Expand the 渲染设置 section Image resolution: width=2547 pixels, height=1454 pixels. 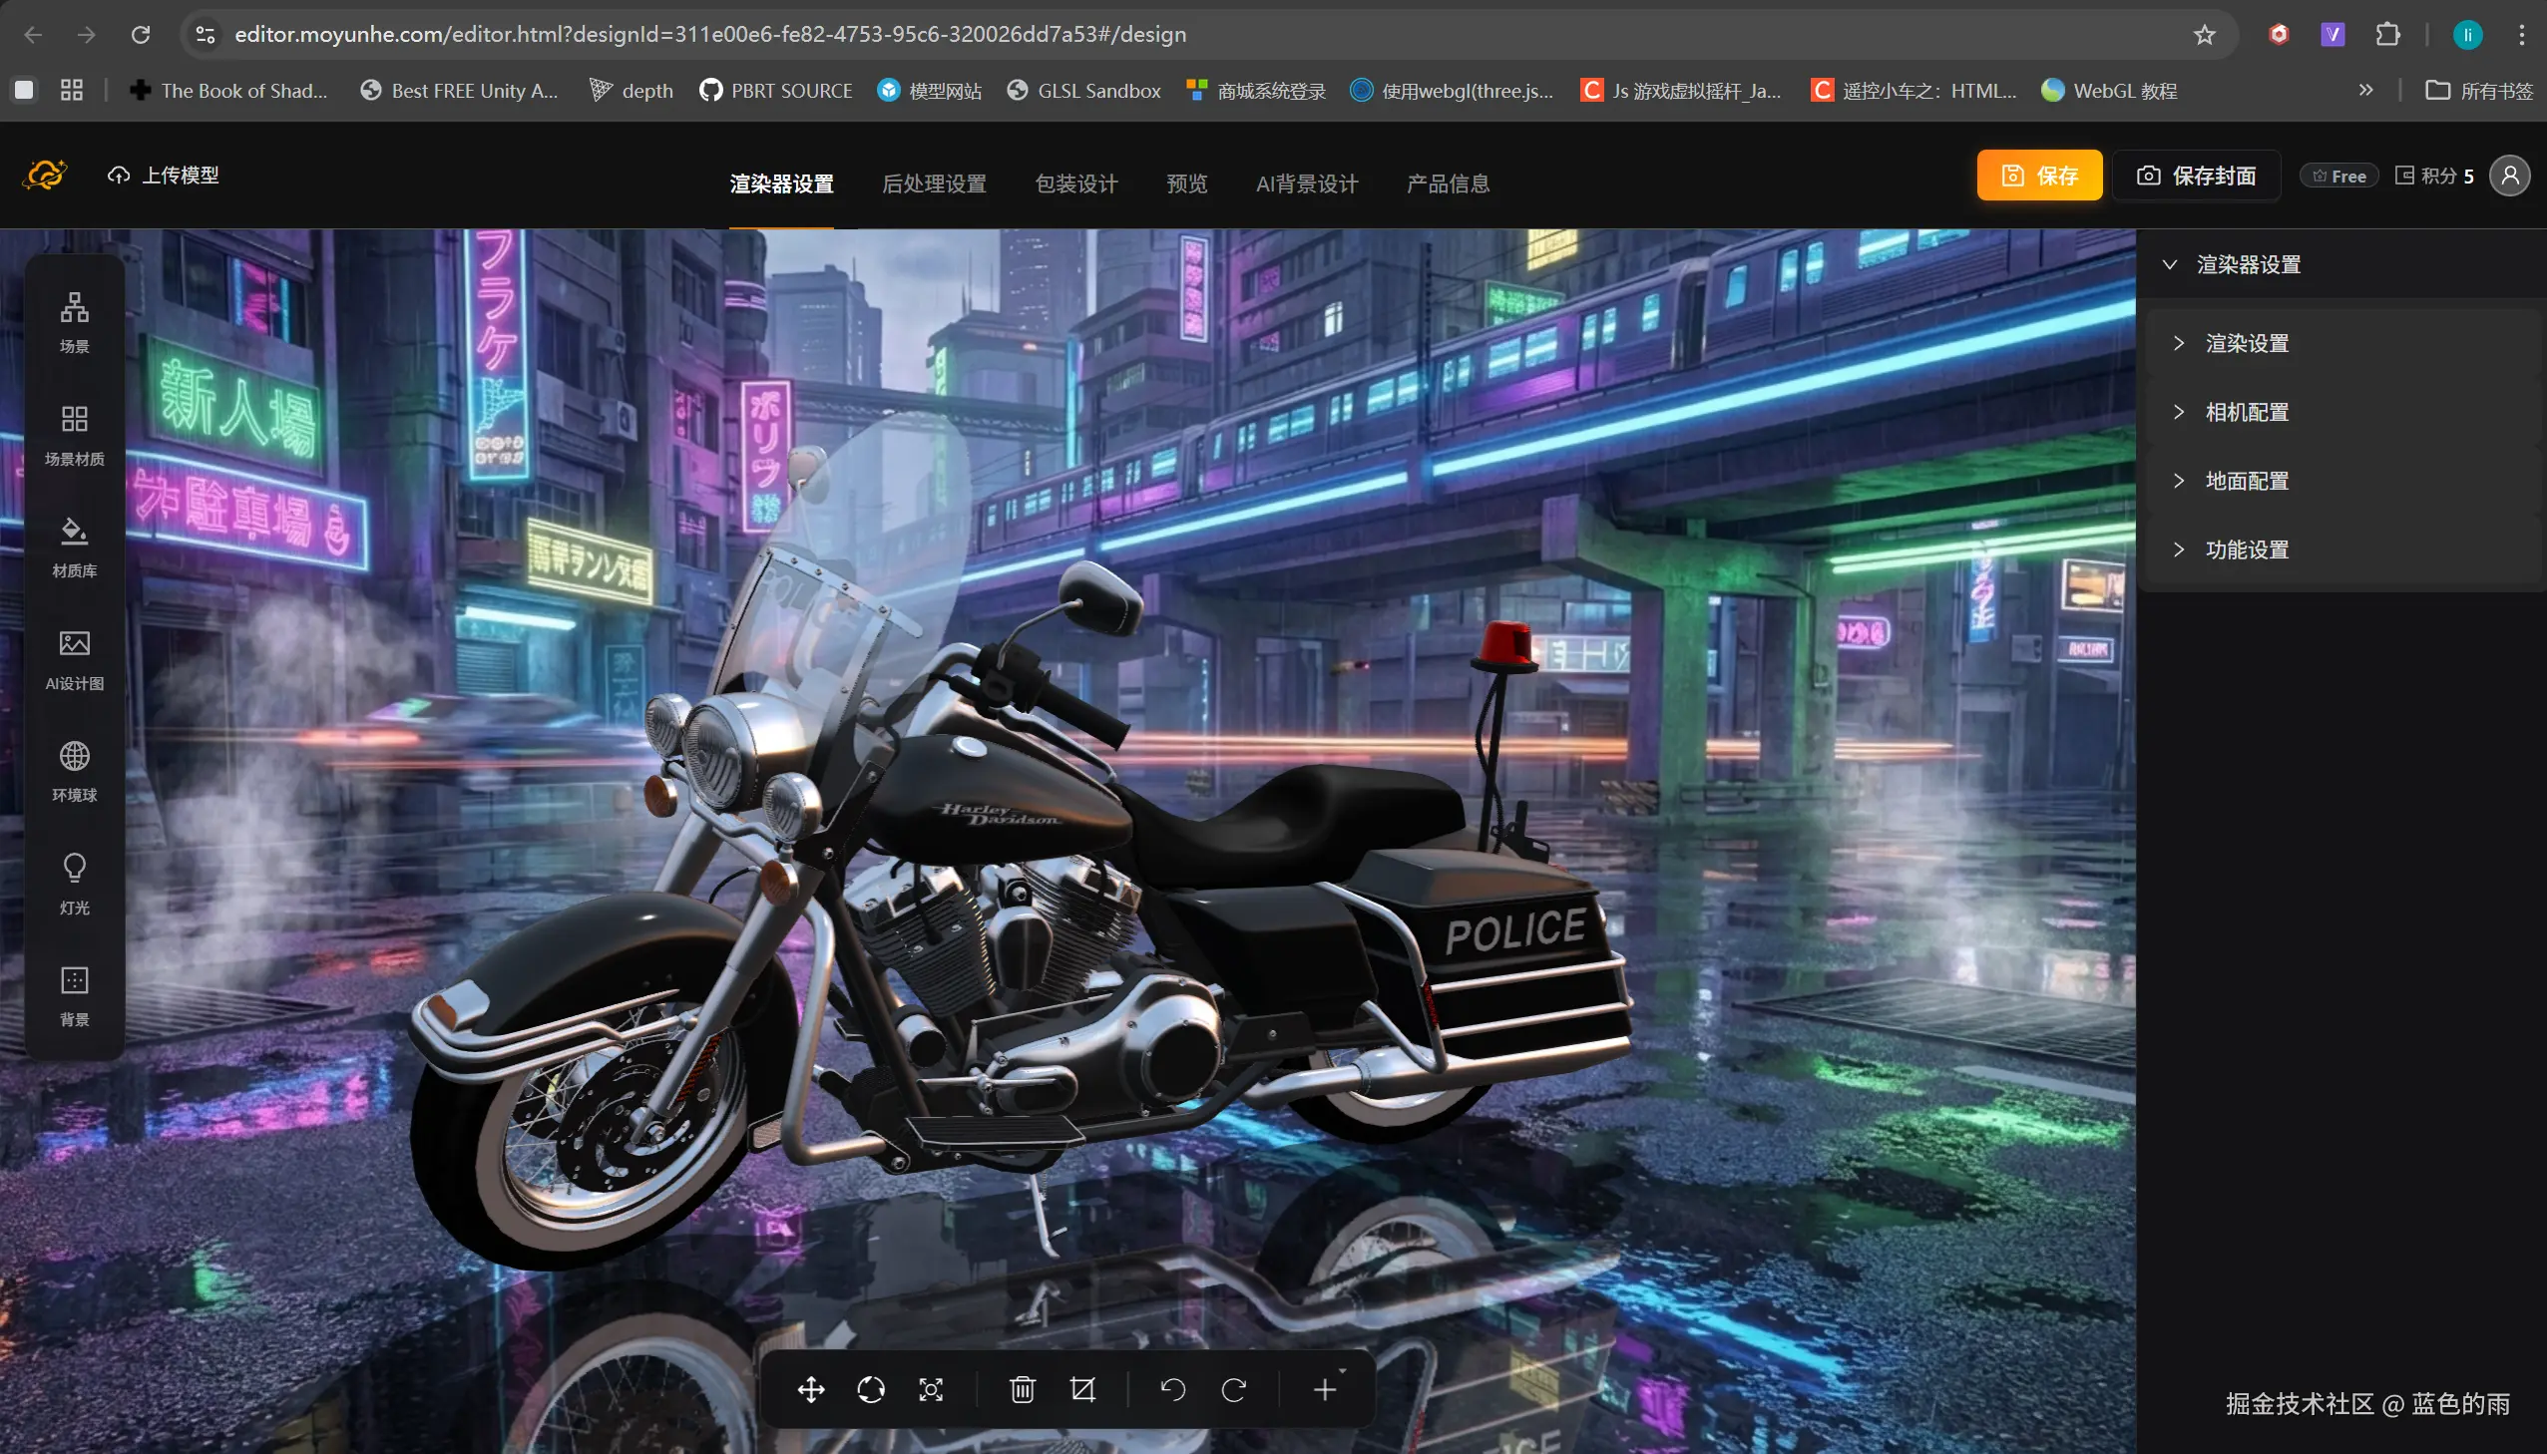click(2247, 343)
